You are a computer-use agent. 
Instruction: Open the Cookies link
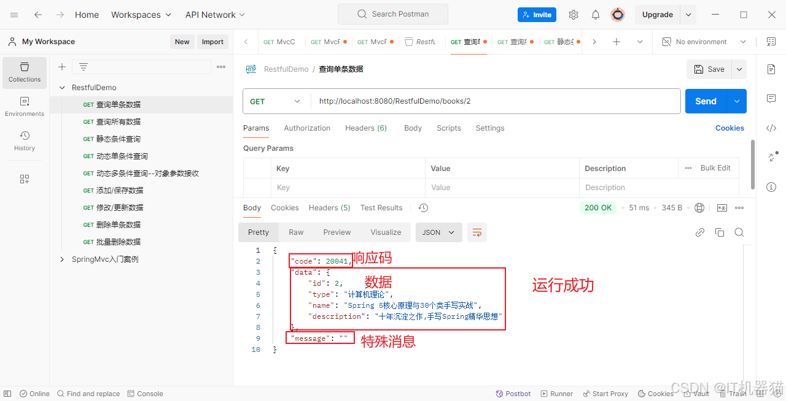[x=730, y=128]
